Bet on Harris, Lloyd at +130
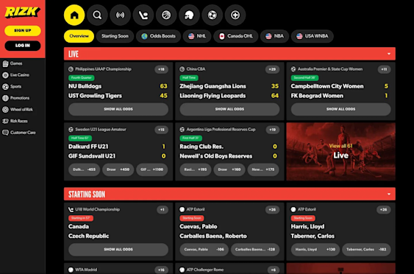This screenshot has width=414, height=274. click(x=315, y=250)
